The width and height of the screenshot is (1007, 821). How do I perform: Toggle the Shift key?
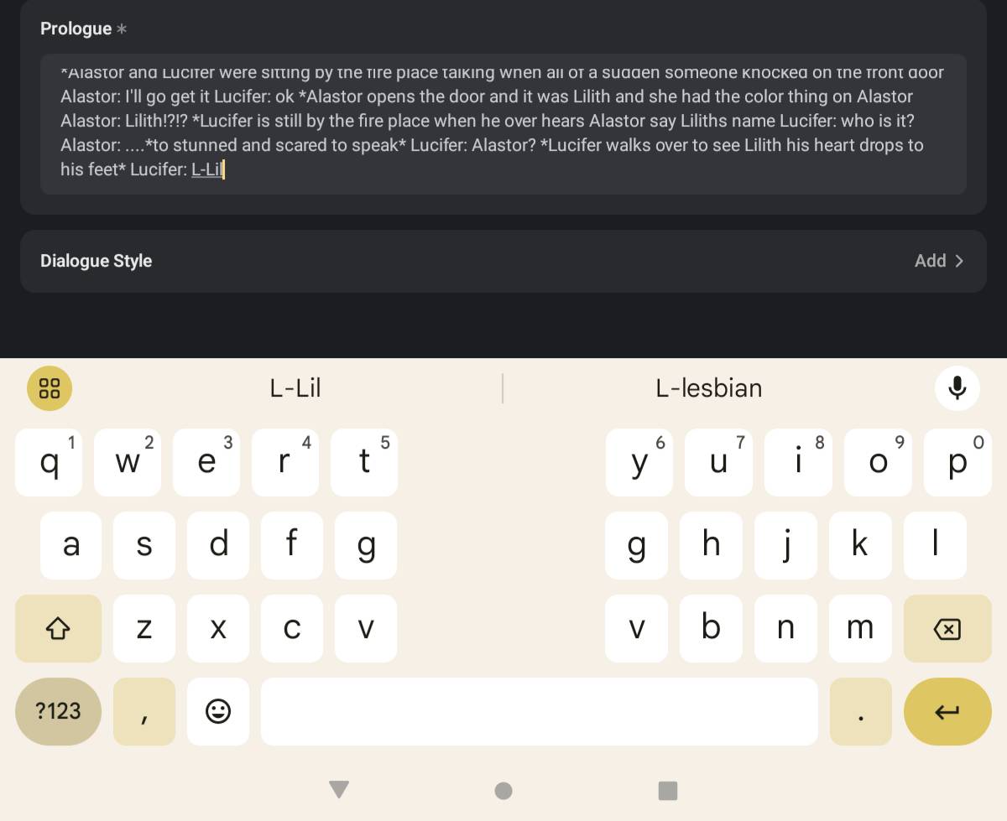click(58, 629)
